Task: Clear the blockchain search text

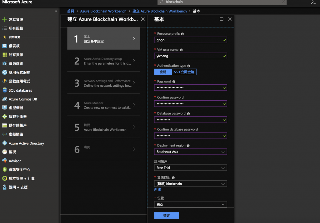Action: [283, 2]
